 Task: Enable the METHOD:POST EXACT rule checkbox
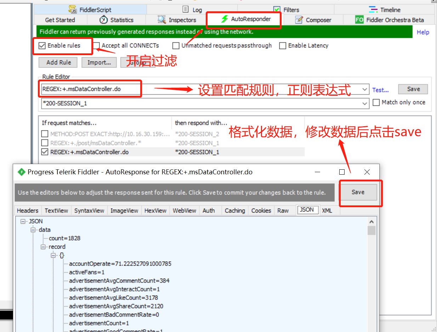(x=45, y=134)
